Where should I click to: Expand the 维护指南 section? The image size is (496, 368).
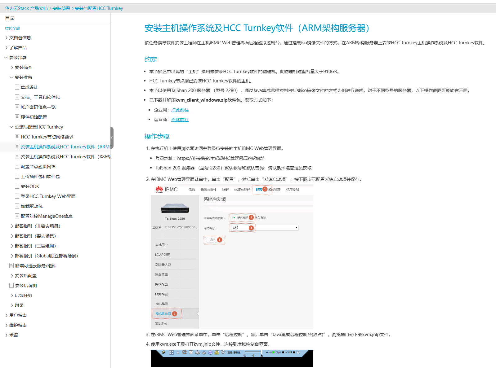point(7,325)
